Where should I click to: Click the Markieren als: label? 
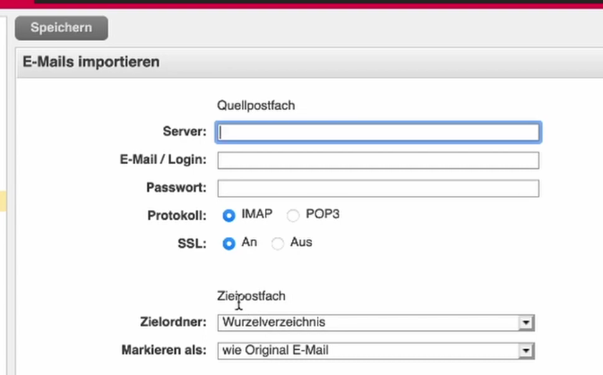pyautogui.click(x=164, y=350)
